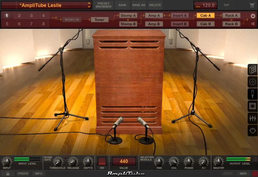
Task: Click the MASTER knob
Action: coord(219,161)
